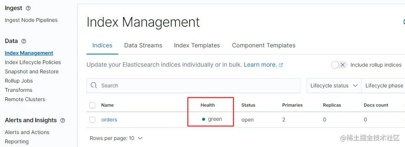405x147 pixels.
Task: Open the Component Templates tab
Action: 264,46
